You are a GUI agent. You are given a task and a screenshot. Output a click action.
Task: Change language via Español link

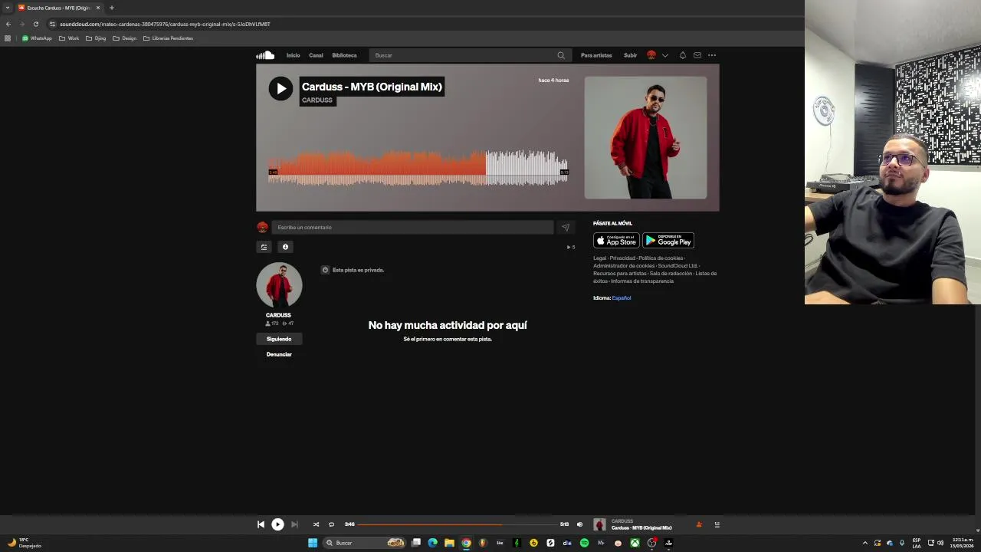622,298
